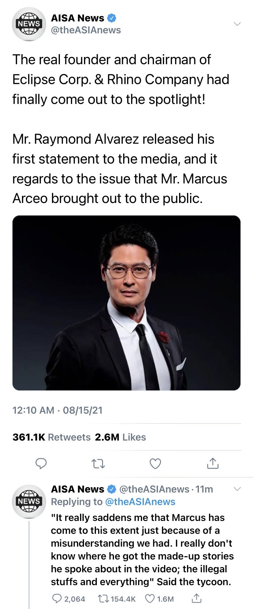Open the photo of Raymond Alvarez

[x=127, y=303]
